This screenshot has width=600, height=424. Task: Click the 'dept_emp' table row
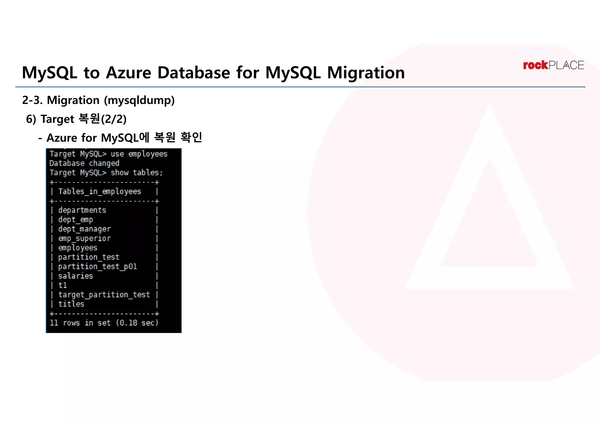point(104,219)
